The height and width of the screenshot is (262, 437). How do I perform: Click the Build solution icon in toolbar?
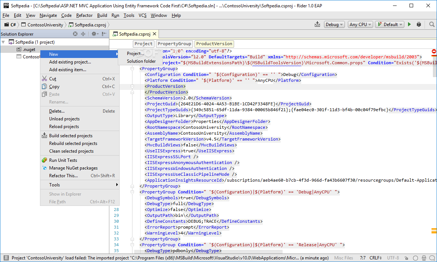(317, 25)
